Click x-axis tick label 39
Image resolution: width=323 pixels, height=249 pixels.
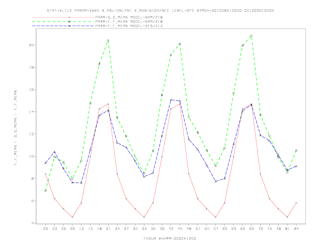click(162, 229)
